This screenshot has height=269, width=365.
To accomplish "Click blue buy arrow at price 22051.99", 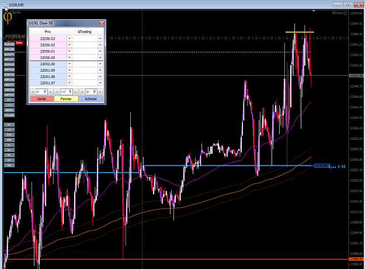I will coord(100,70).
